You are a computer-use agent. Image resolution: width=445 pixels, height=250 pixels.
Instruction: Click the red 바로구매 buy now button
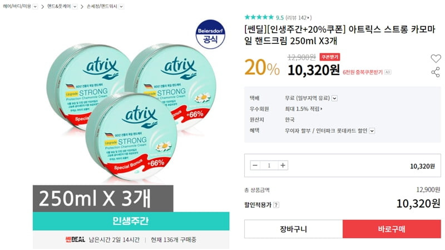pos(392,229)
